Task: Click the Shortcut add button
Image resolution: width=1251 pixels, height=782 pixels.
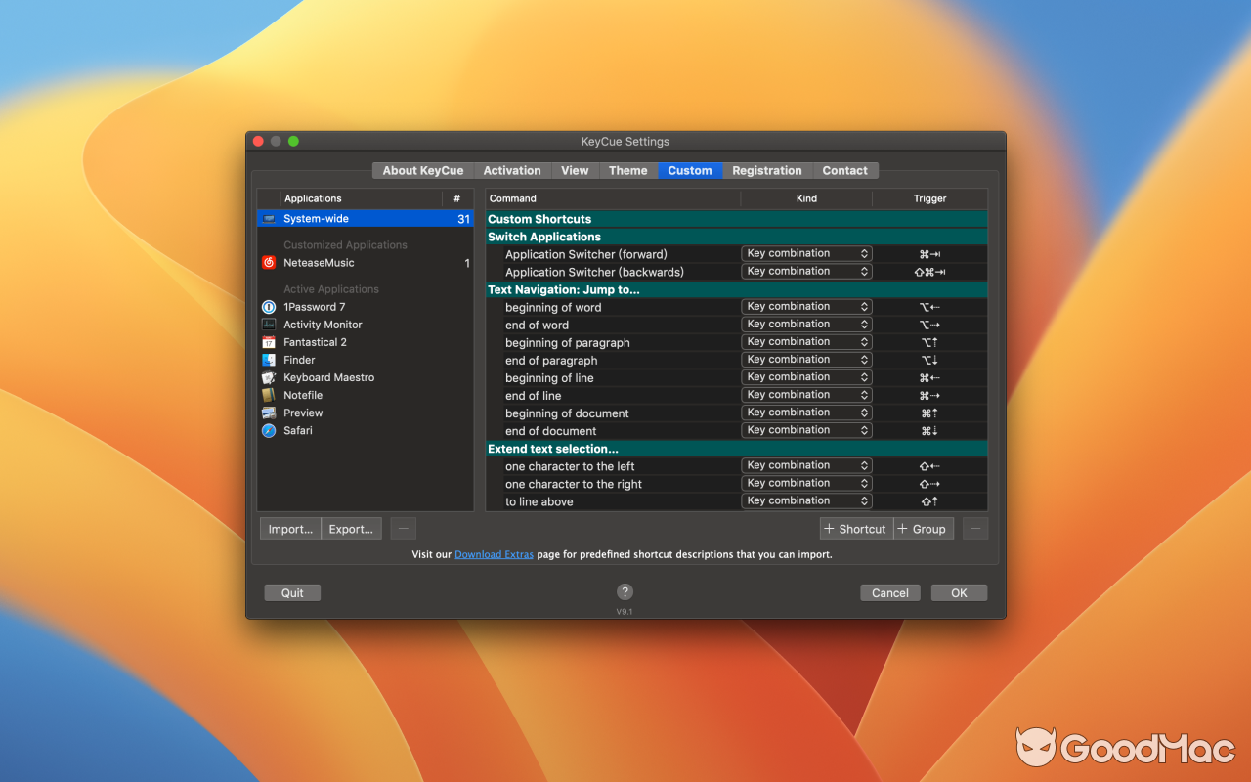Action: (x=856, y=528)
